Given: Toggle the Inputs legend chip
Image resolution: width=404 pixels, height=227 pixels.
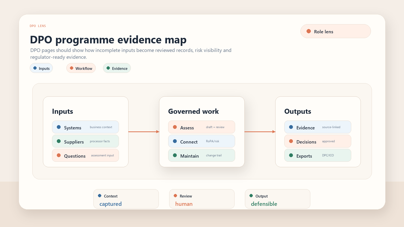Looking at the screenshot, I should [41, 68].
